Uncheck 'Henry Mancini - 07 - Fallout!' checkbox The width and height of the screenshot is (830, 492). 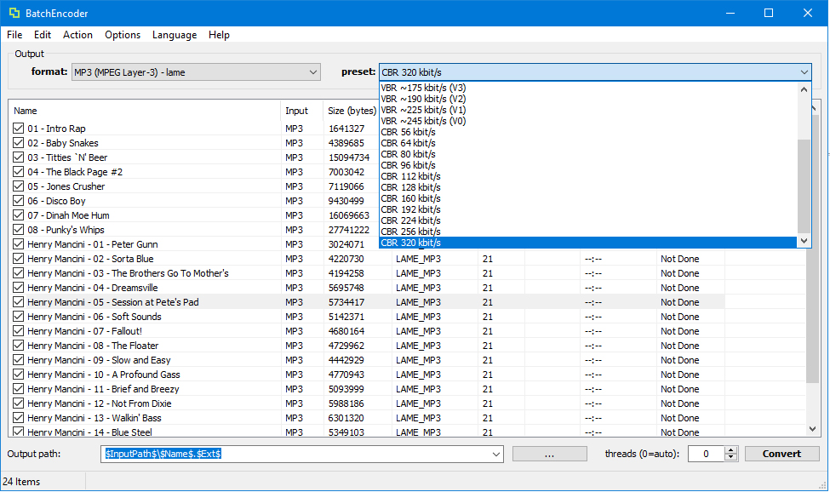point(19,330)
